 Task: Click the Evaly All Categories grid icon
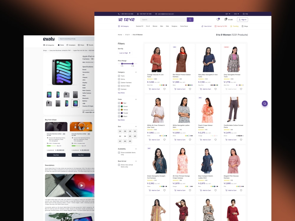[44, 45]
